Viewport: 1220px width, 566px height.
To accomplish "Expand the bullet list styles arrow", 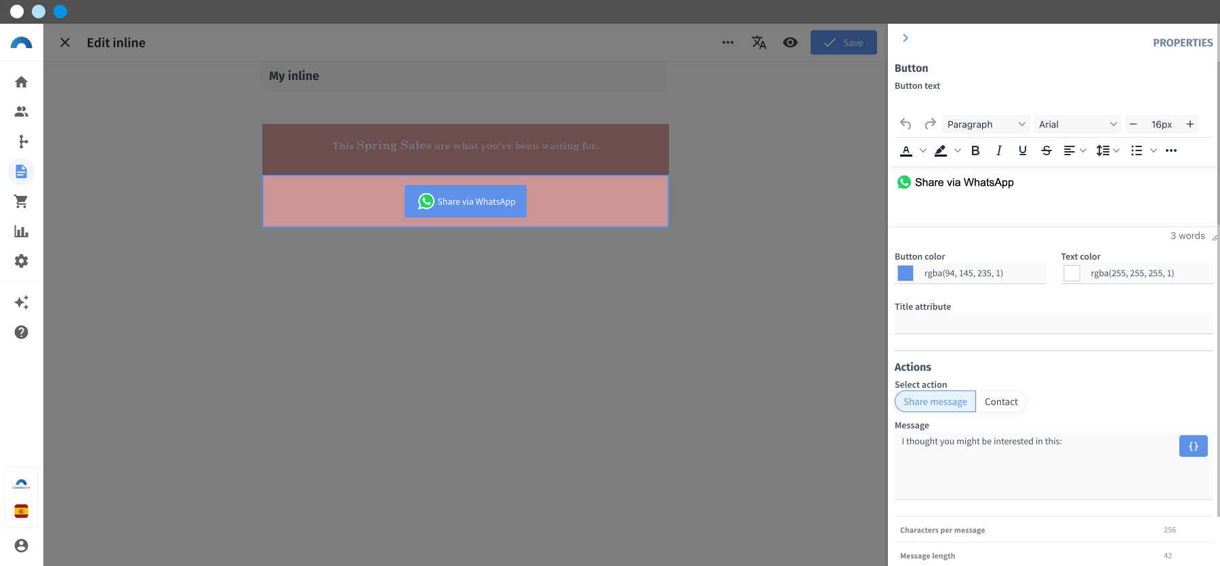I will click(1154, 150).
